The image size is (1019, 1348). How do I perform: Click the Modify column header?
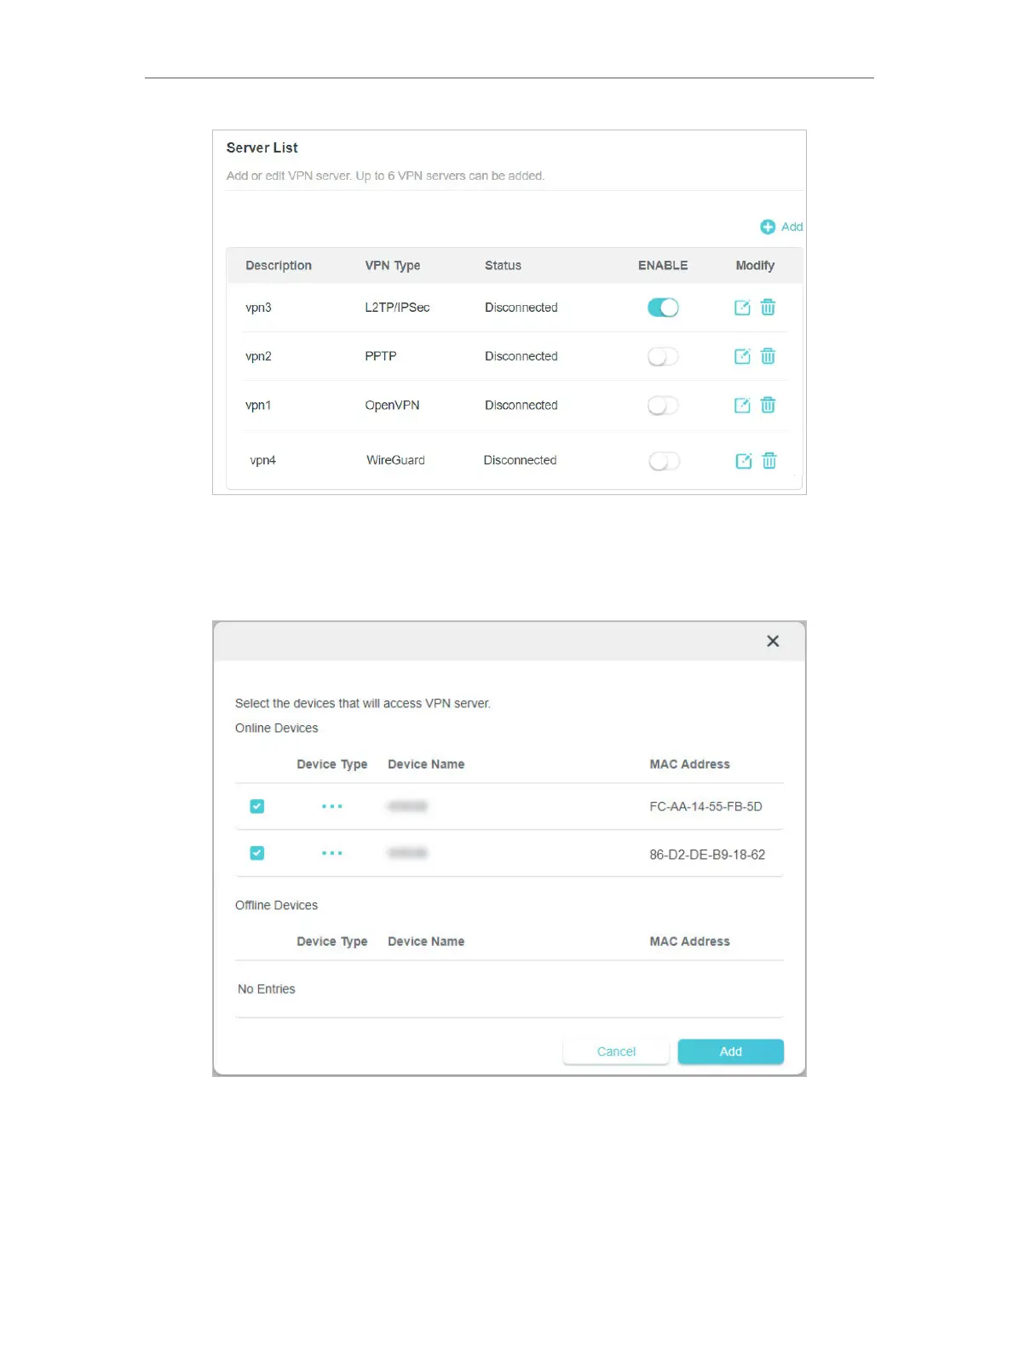(x=755, y=266)
